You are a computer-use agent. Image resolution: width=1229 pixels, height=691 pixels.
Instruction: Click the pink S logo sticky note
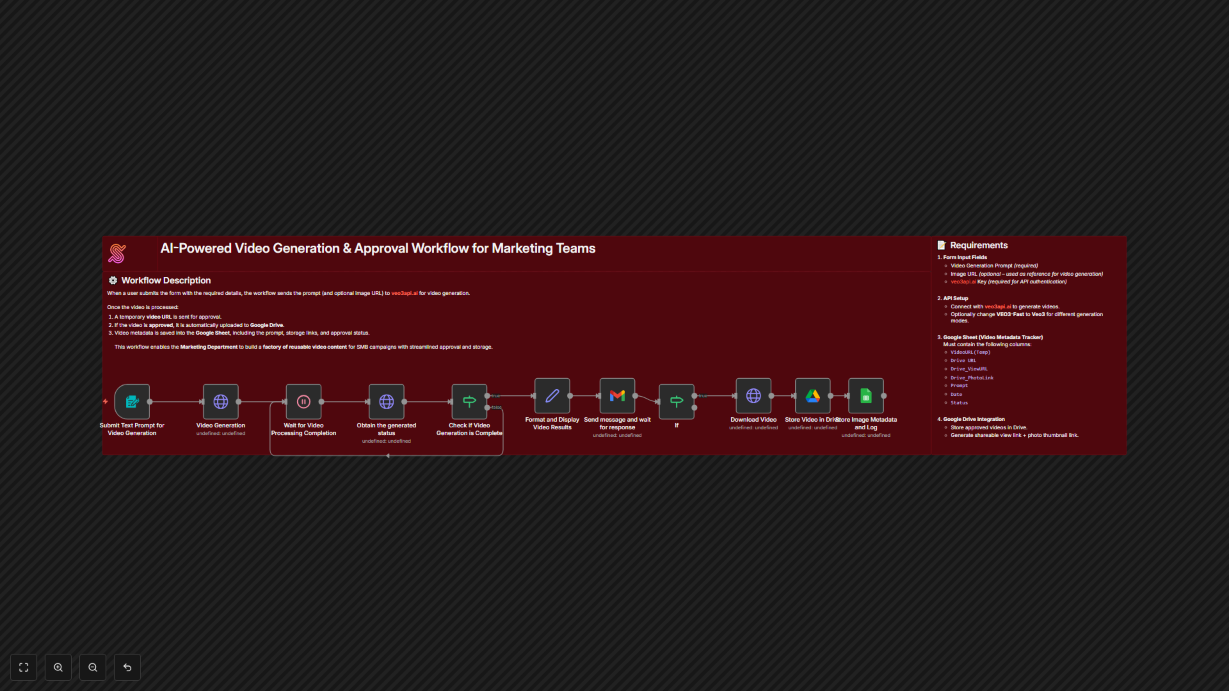click(117, 254)
